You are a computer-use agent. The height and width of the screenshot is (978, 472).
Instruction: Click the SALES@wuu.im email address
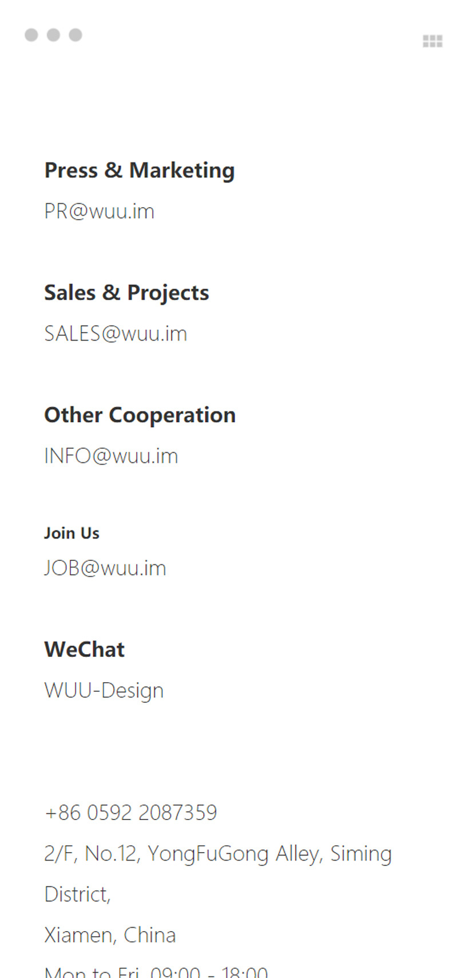pos(116,334)
